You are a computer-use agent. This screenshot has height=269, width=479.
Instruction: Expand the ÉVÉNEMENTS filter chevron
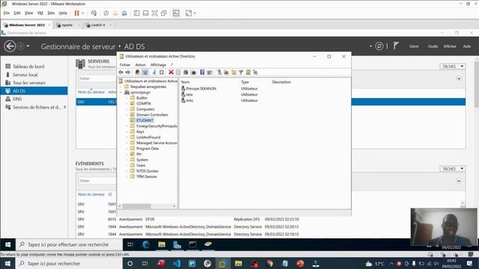click(x=459, y=181)
